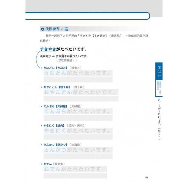This screenshot has width=188, height=188.
Task: Click the blank writing line under とんかつ
Action: click(78, 156)
